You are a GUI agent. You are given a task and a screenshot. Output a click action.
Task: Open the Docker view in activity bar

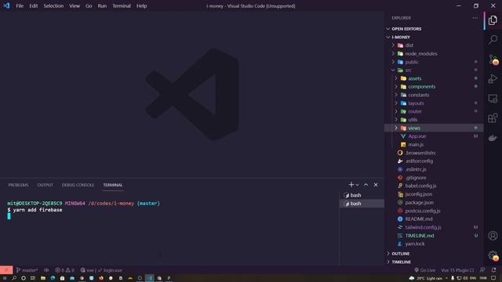(x=493, y=138)
